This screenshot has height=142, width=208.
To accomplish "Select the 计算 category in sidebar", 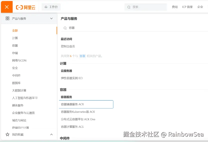I will pyautogui.click(x=15, y=38).
